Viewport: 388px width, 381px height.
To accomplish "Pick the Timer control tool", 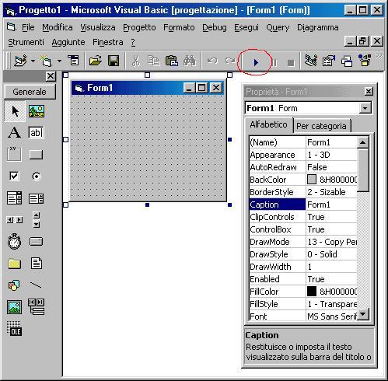I will point(14,241).
